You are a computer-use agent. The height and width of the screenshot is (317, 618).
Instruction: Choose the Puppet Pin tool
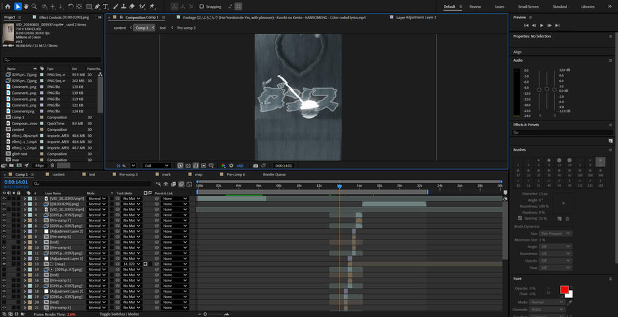click(152, 7)
